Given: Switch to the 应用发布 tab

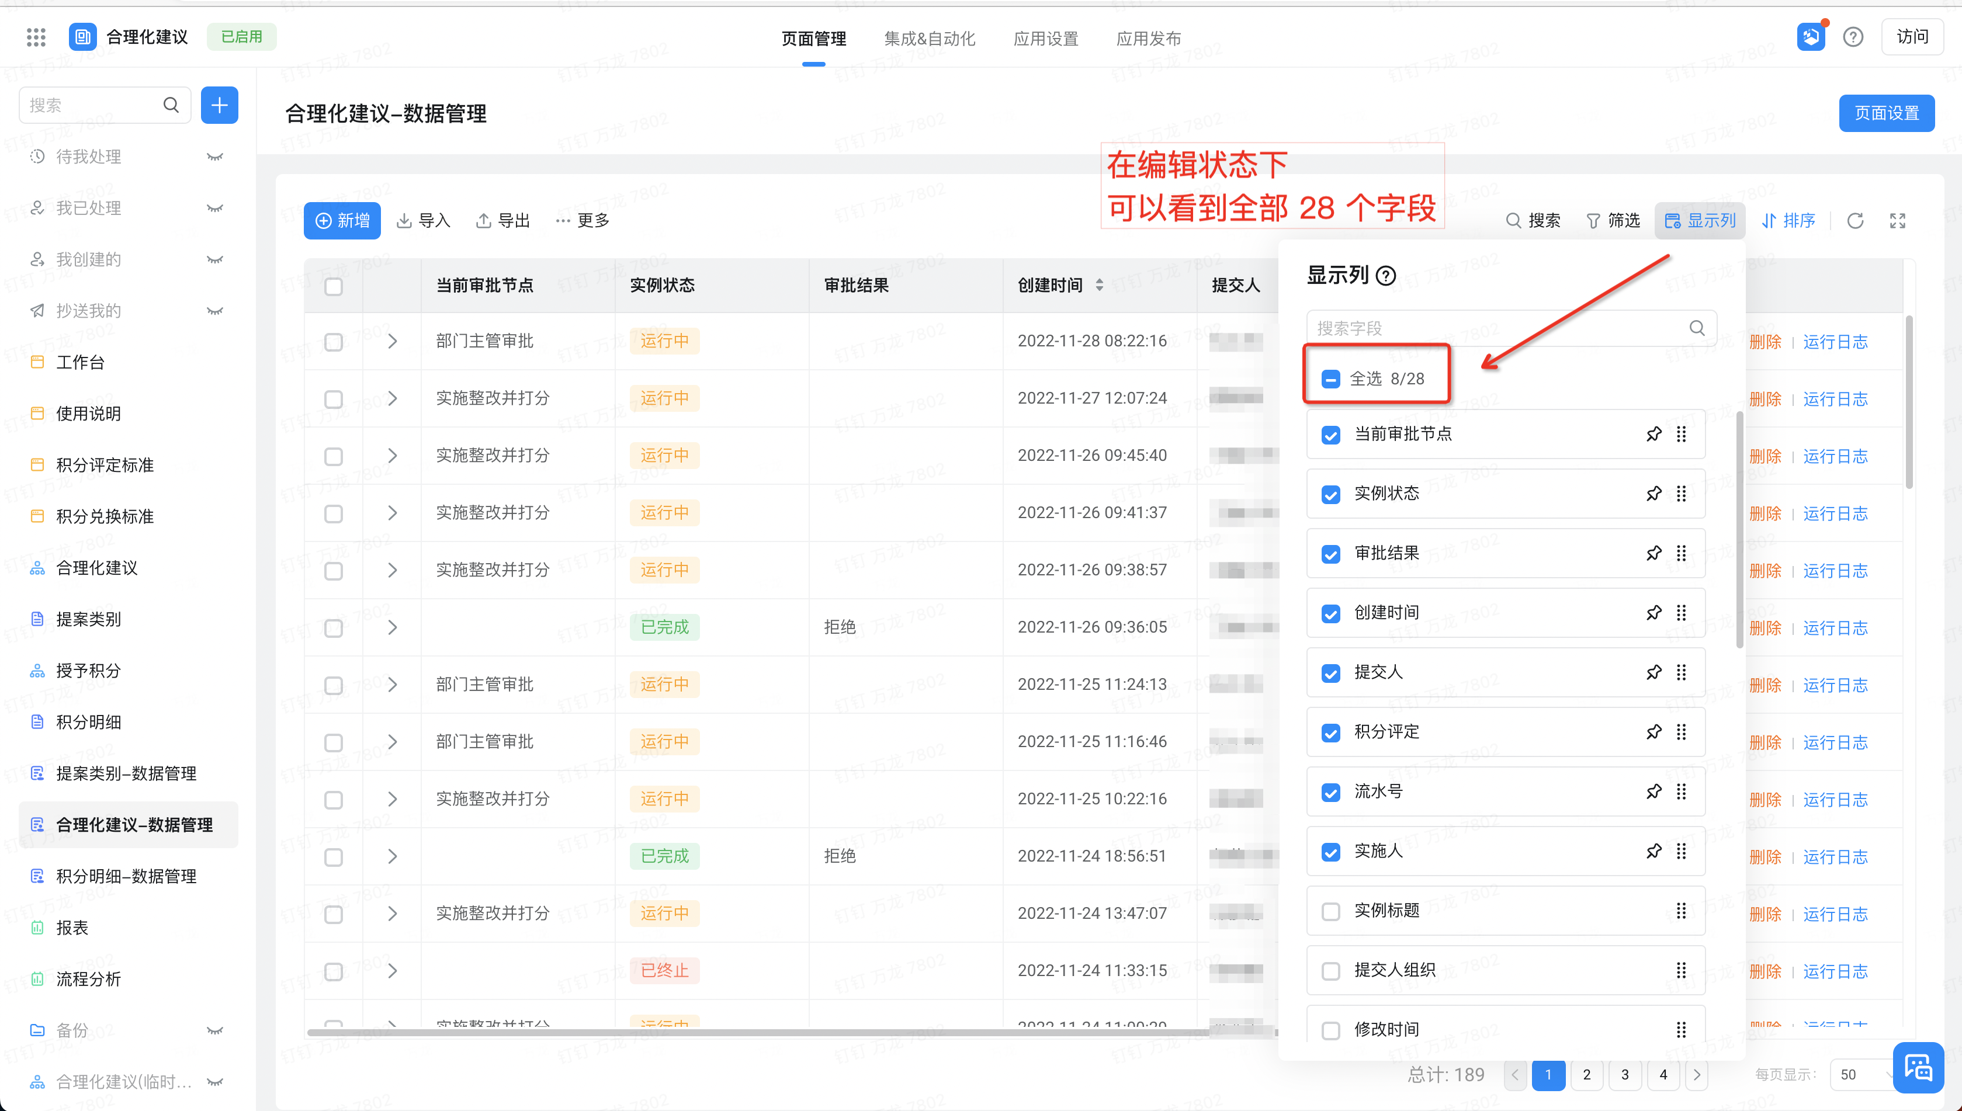Looking at the screenshot, I should 1149,38.
